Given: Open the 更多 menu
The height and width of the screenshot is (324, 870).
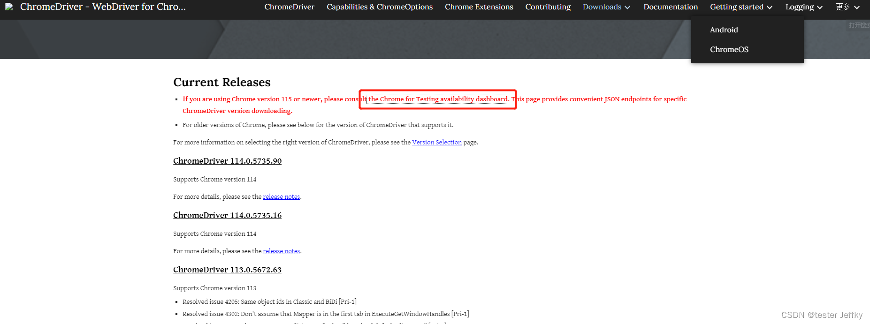Looking at the screenshot, I should point(843,7).
